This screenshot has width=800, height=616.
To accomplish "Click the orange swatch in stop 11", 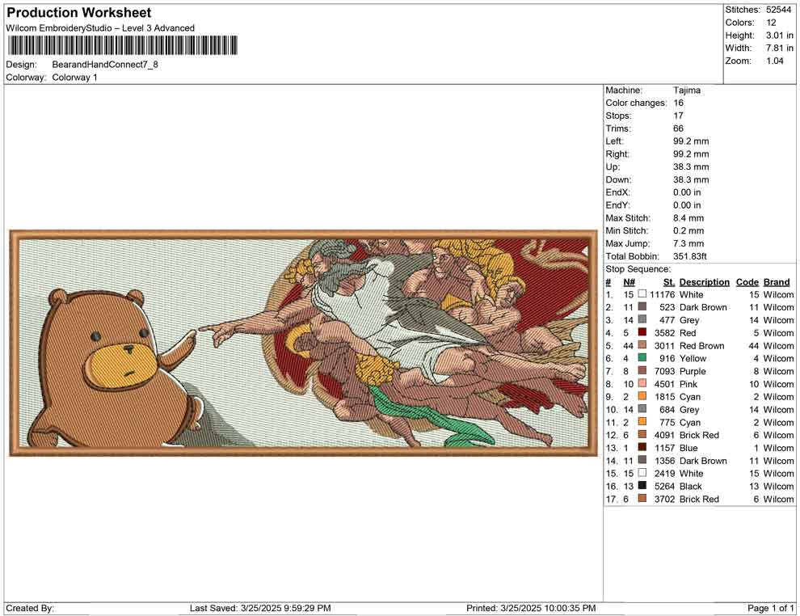I will [642, 421].
